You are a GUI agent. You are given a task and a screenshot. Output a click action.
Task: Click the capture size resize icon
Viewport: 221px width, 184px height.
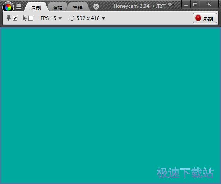[x=72, y=18]
